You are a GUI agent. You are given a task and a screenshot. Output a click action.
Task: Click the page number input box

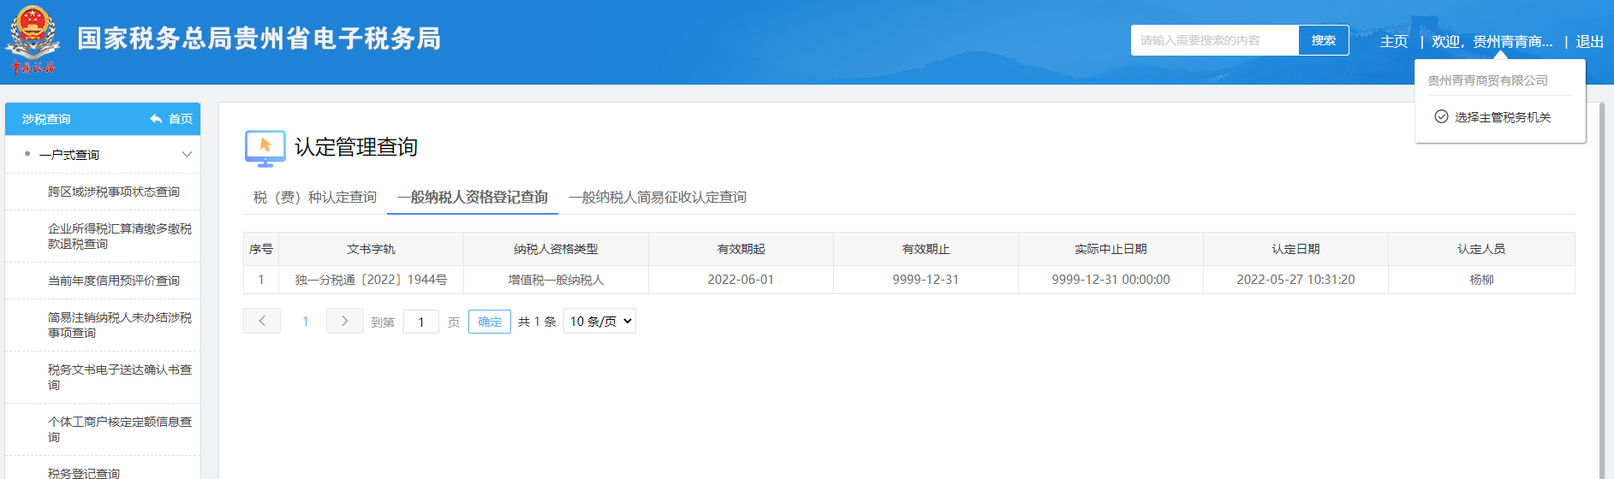[x=420, y=322]
